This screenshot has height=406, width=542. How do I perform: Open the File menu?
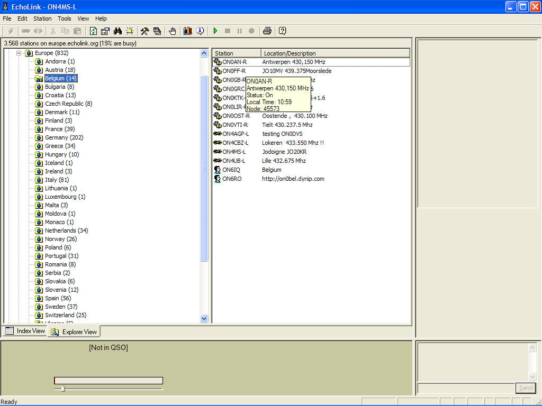tap(7, 19)
